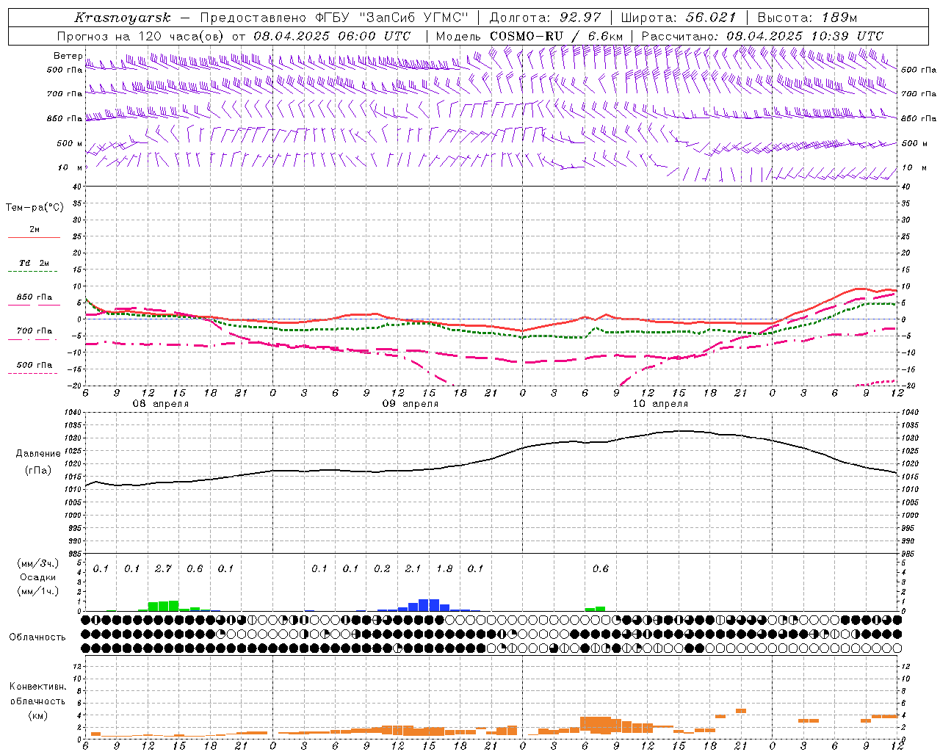Screen dimensions: 940x752
Task: Click the red line sample under "2м" legend
Action: 34,237
